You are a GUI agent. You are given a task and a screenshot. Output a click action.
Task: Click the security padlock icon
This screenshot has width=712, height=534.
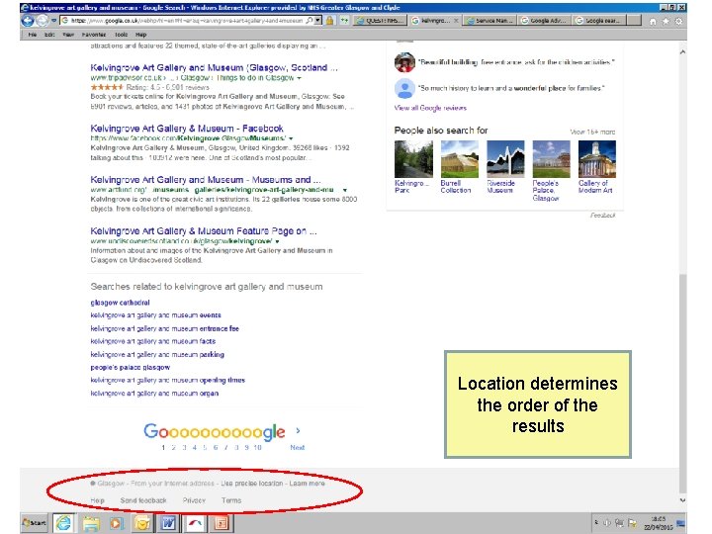pos(329,21)
